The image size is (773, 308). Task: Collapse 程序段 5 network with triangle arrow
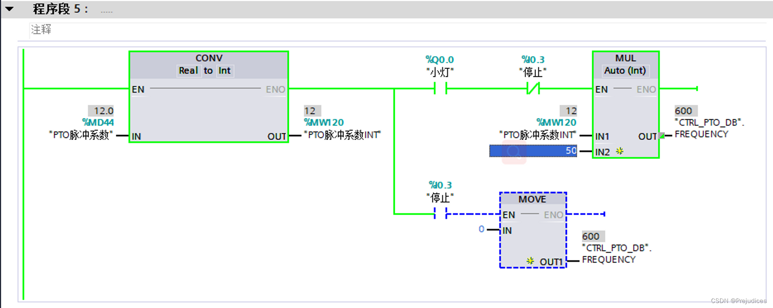(10, 9)
